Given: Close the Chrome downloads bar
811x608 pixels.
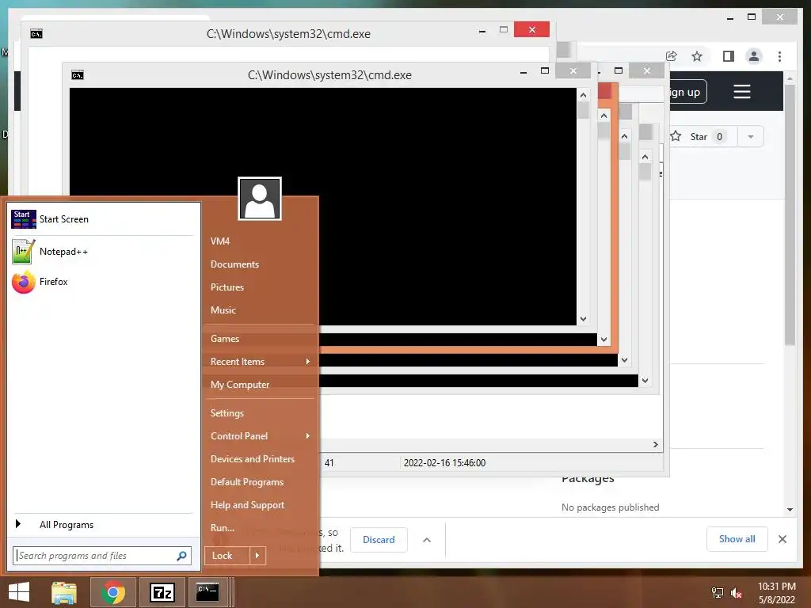Looking at the screenshot, I should point(782,539).
